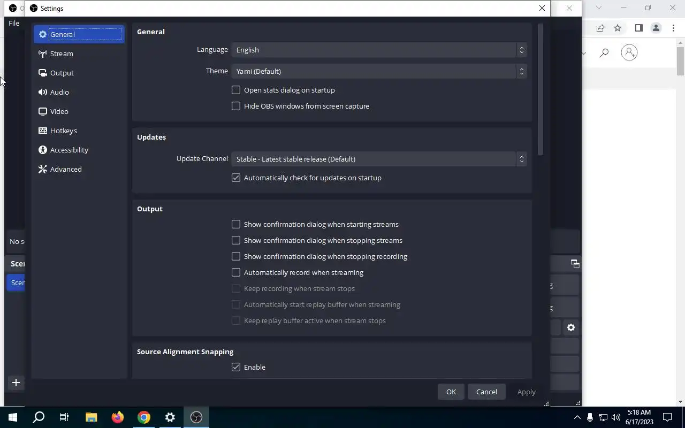Click the search magnifier on the web page

[604, 52]
